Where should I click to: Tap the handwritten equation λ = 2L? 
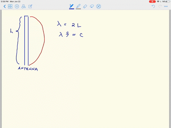pyautogui.click(x=69, y=24)
